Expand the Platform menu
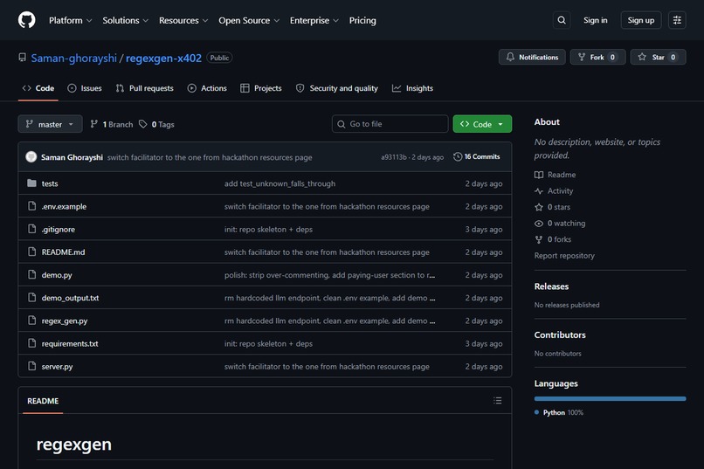The width and height of the screenshot is (704, 469). [71, 20]
